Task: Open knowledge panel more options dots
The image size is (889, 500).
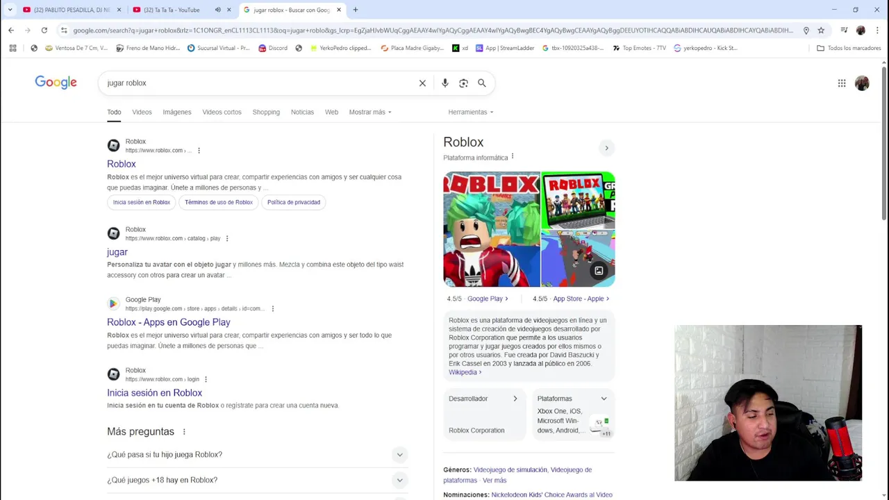Action: pyautogui.click(x=513, y=157)
